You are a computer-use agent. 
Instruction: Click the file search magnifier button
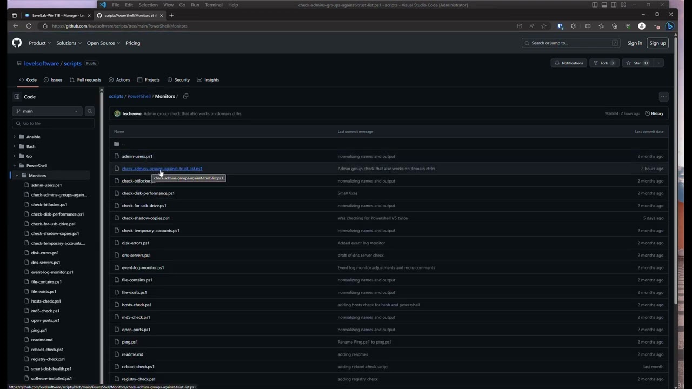pos(90,111)
